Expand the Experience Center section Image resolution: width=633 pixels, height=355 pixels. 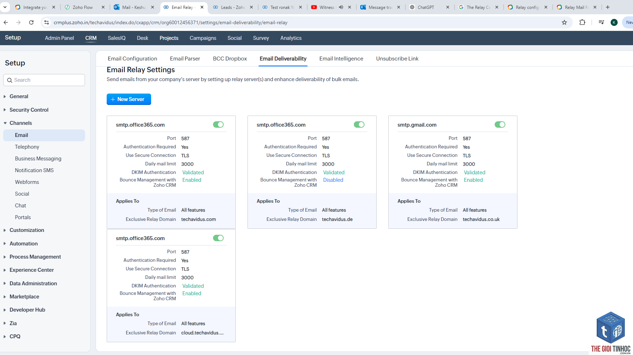[32, 270]
